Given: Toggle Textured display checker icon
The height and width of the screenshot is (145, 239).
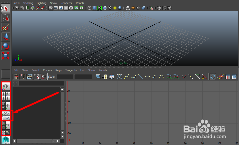Looking at the screenshot, I should coord(110,8).
